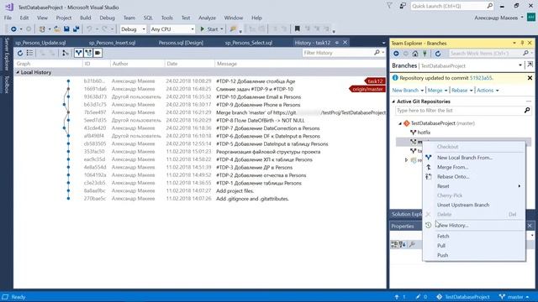The width and height of the screenshot is (538, 302).
Task: Refresh the History view list
Action: (x=20, y=53)
